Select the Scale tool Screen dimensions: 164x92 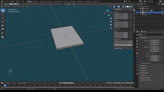(3, 25)
